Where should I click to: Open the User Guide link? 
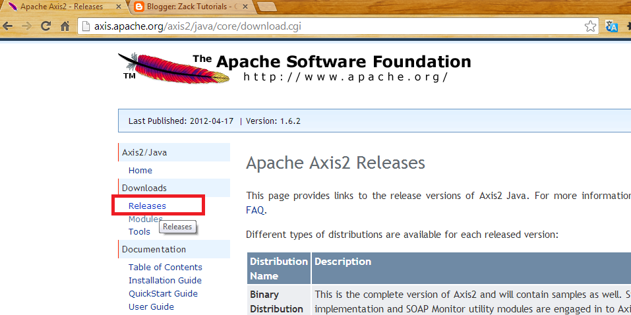click(151, 306)
